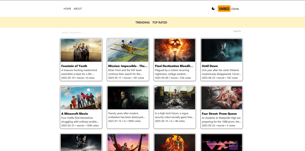
Task: Select the Until Dawn title
Action: [x=210, y=66]
